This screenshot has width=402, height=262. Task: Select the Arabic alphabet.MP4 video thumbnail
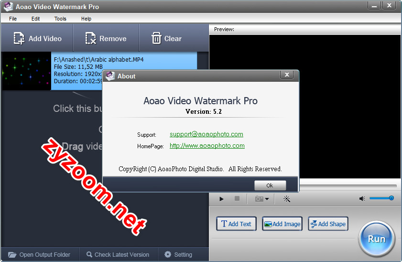[26, 71]
